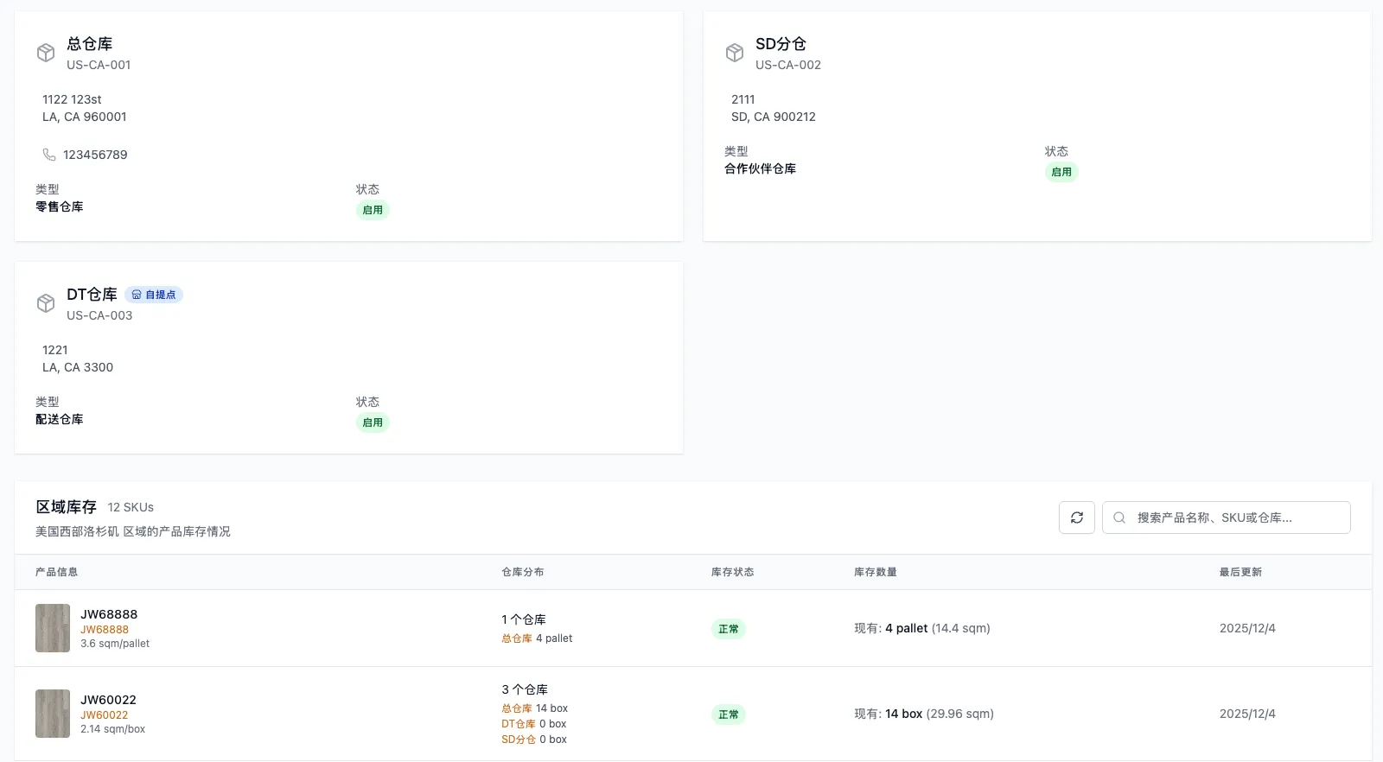Click the 库存状态 column header
Image resolution: width=1383 pixels, height=762 pixels.
click(x=733, y=572)
